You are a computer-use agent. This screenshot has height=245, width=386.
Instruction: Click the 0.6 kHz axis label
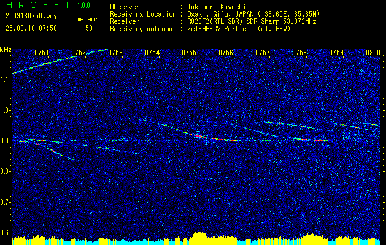pyautogui.click(x=5, y=233)
